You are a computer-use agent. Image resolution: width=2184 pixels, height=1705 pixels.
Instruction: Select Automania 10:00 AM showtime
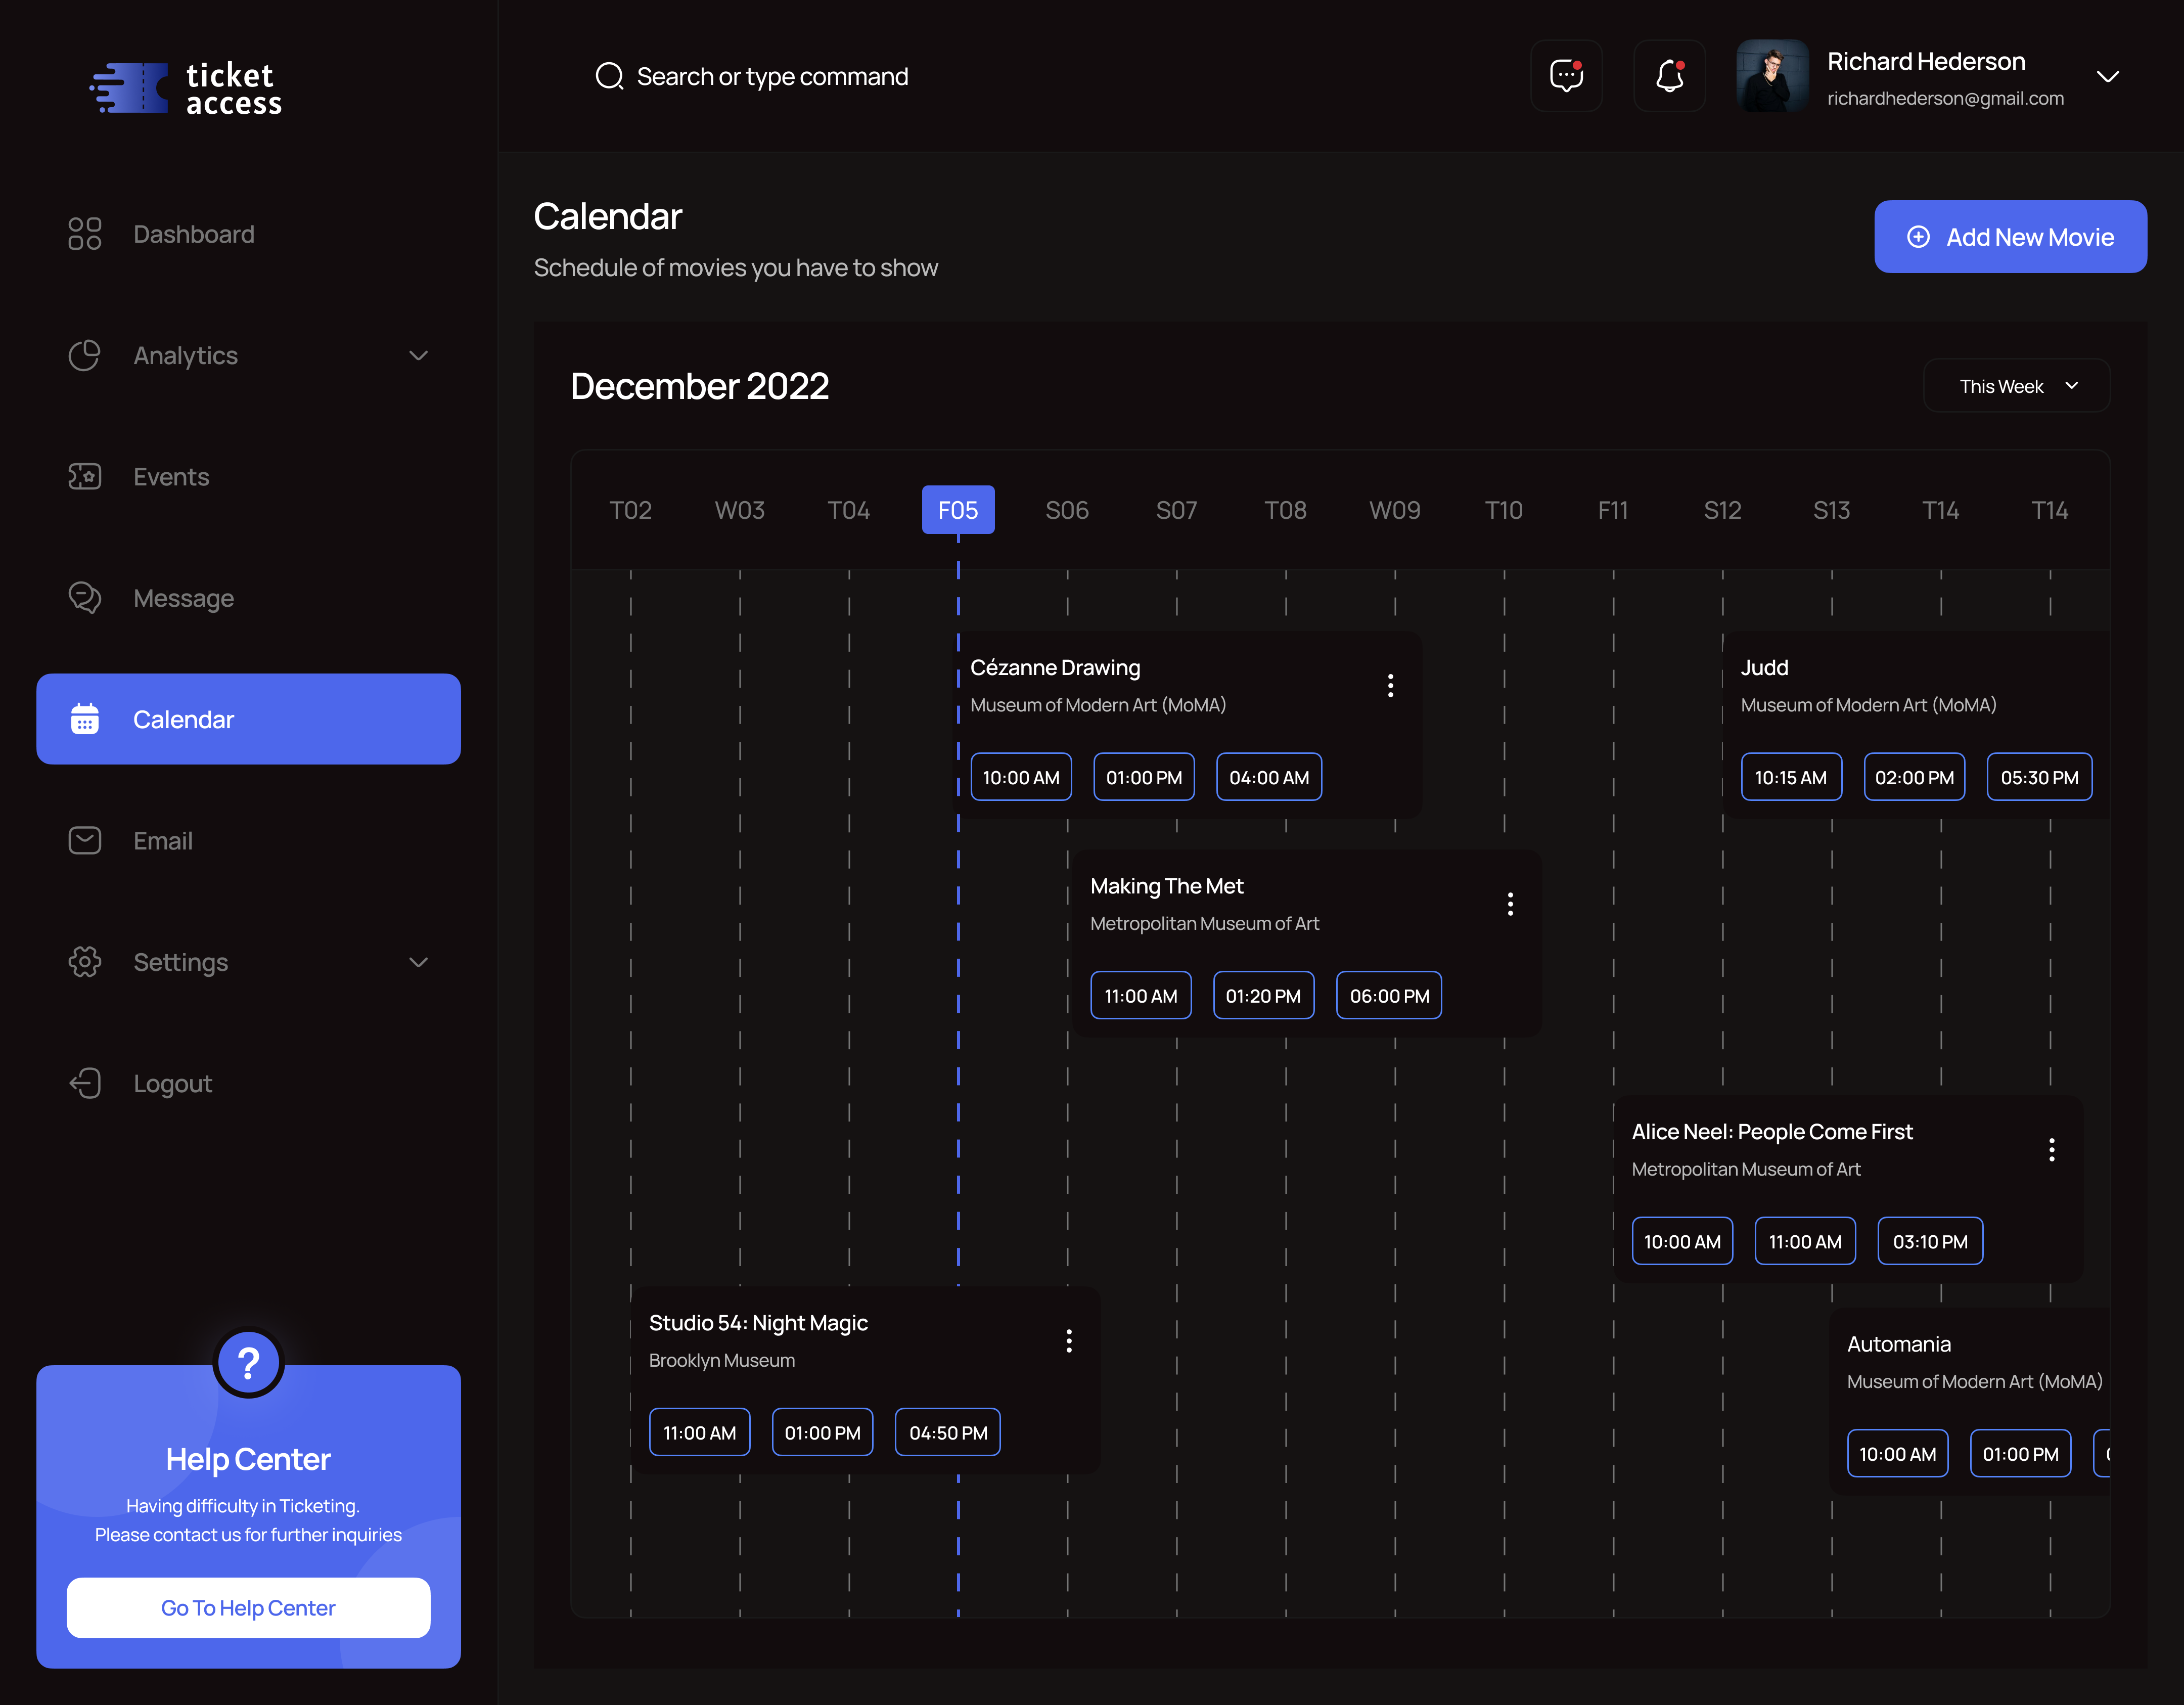pyautogui.click(x=1898, y=1454)
